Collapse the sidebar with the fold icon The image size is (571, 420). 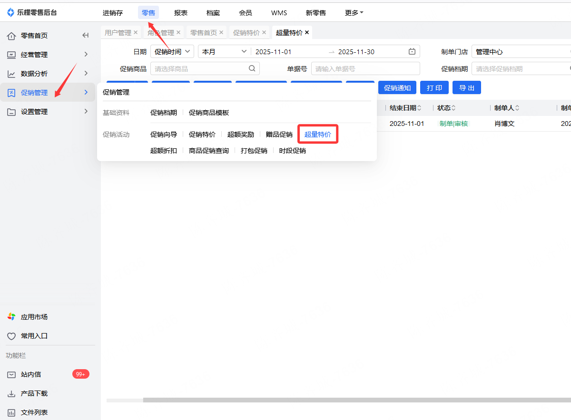coord(86,35)
